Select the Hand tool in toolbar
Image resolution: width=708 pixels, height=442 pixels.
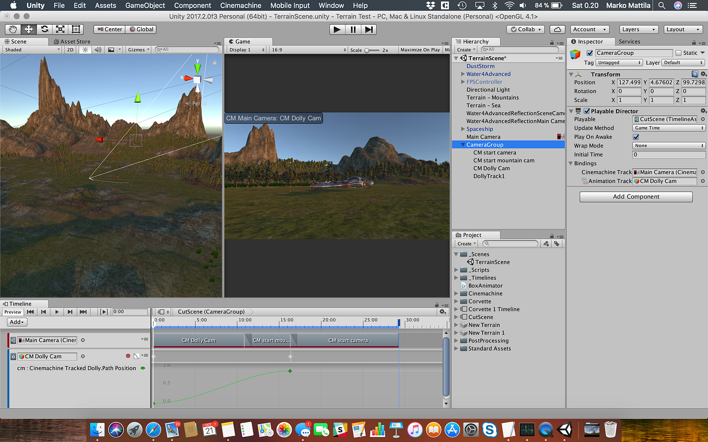[x=13, y=29]
